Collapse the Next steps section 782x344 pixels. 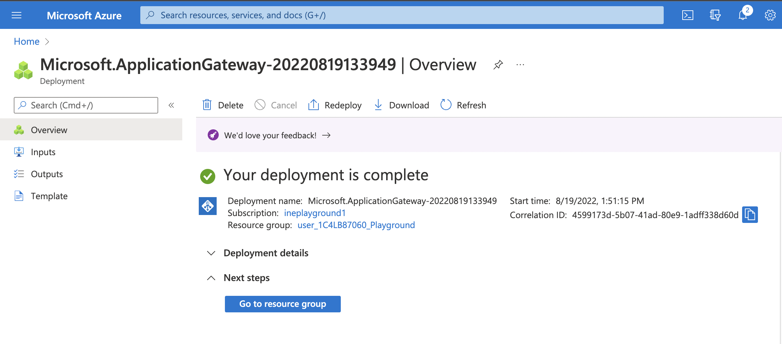(211, 278)
